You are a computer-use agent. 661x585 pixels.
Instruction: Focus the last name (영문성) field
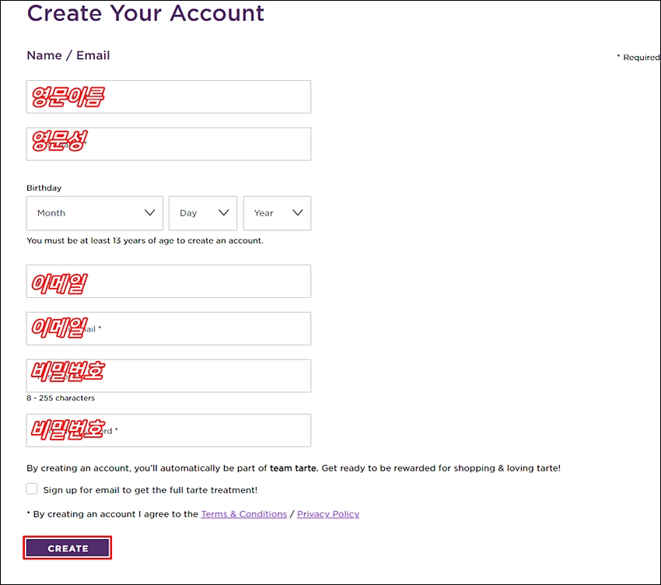(x=169, y=144)
